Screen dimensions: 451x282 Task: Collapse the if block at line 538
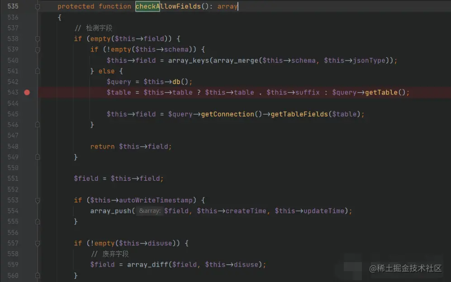[x=38, y=39]
